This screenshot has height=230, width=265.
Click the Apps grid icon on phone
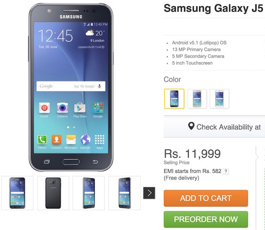click(x=100, y=140)
